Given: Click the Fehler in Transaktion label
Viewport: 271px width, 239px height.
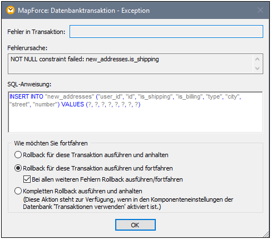Looking at the screenshot, I should pos(36,32).
